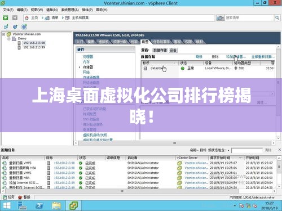Collapse the Demo datacenter node
The image size is (282, 211).
pos(9,39)
